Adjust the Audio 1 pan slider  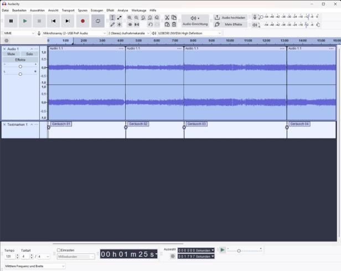[20, 74]
